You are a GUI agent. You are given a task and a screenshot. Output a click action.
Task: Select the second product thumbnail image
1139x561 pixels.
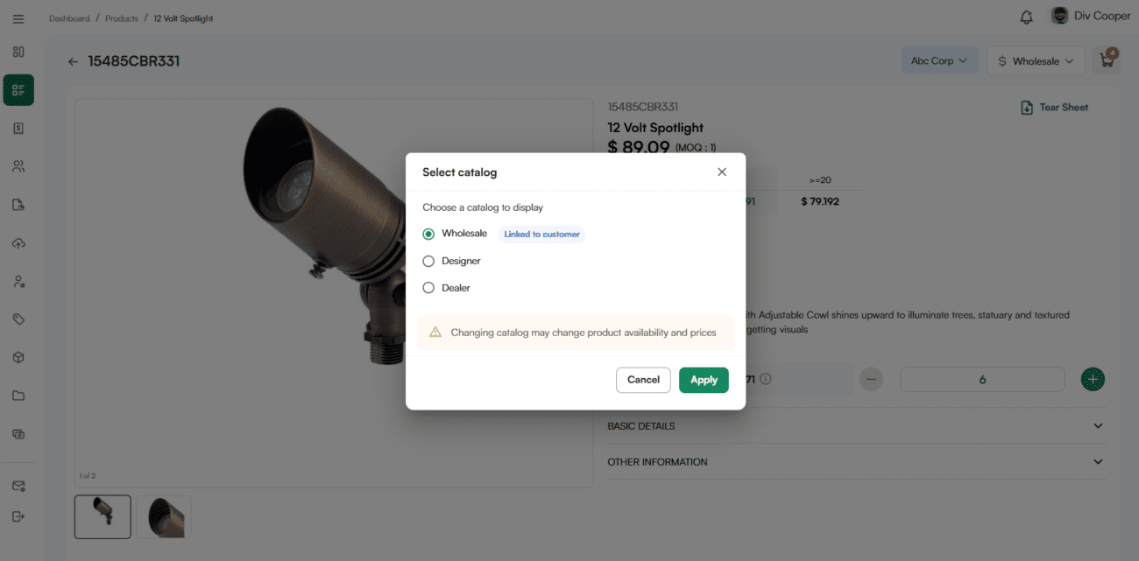(x=164, y=516)
